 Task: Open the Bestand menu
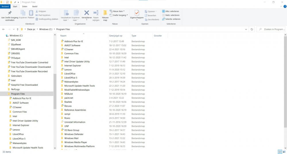[x=5, y=6]
